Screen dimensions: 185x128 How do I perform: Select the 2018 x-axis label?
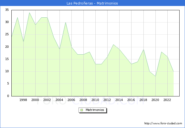[143, 100]
